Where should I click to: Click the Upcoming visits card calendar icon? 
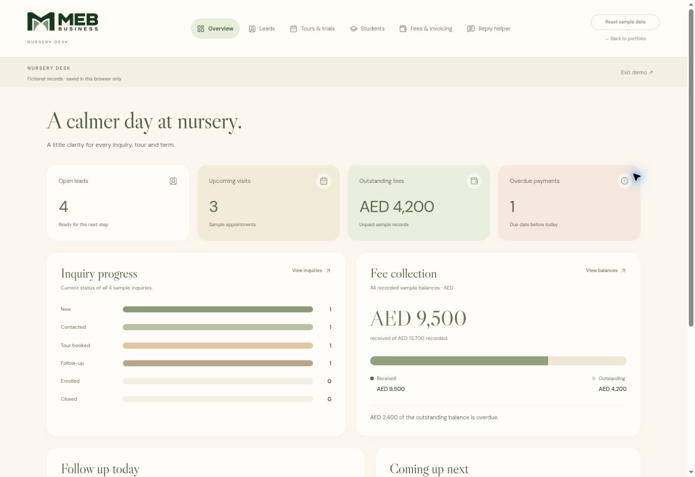click(x=324, y=181)
